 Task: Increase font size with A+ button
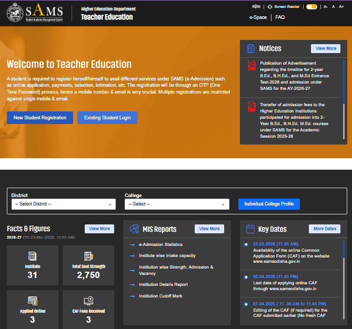click(x=341, y=7)
